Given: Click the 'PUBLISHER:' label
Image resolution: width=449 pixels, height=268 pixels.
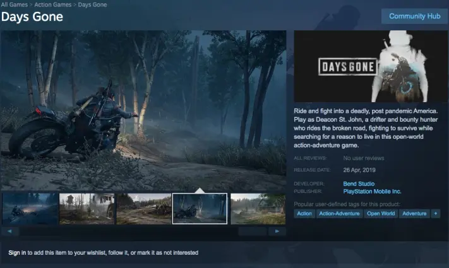Looking at the screenshot, I should [x=308, y=191].
